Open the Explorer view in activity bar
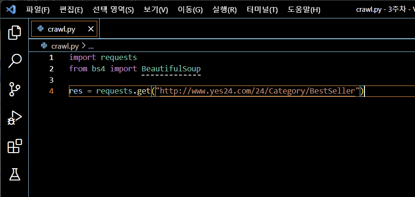The width and height of the screenshot is (415, 197). (x=14, y=32)
